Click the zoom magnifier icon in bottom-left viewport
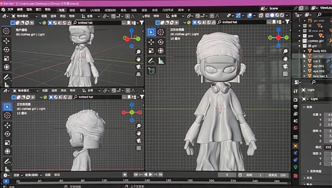Screen dimensions: 332x188 pyautogui.click(x=138, y=126)
